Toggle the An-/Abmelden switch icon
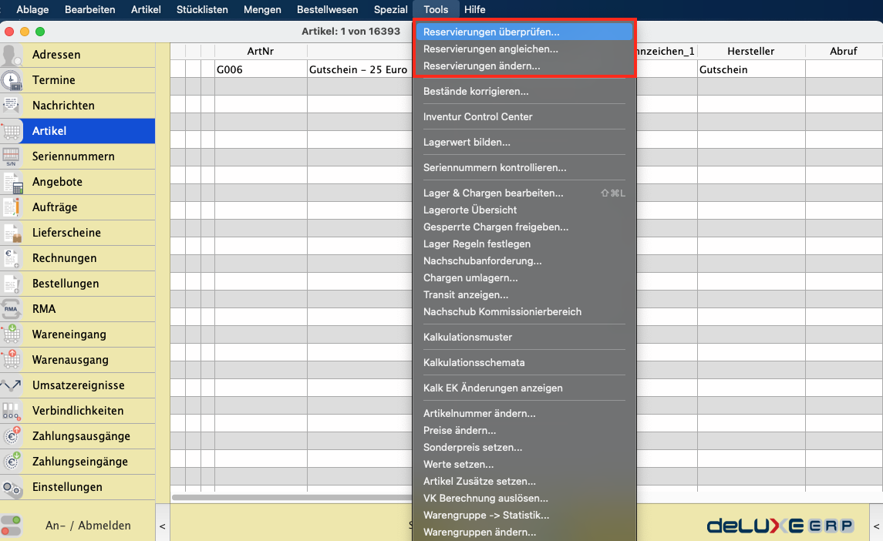This screenshot has width=883, height=541. [x=12, y=526]
